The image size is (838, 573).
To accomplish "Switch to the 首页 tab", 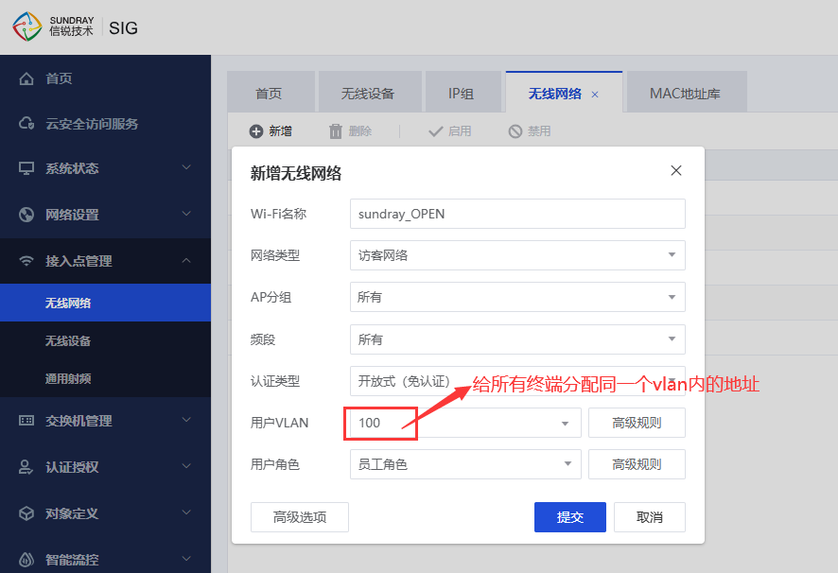I will point(271,92).
